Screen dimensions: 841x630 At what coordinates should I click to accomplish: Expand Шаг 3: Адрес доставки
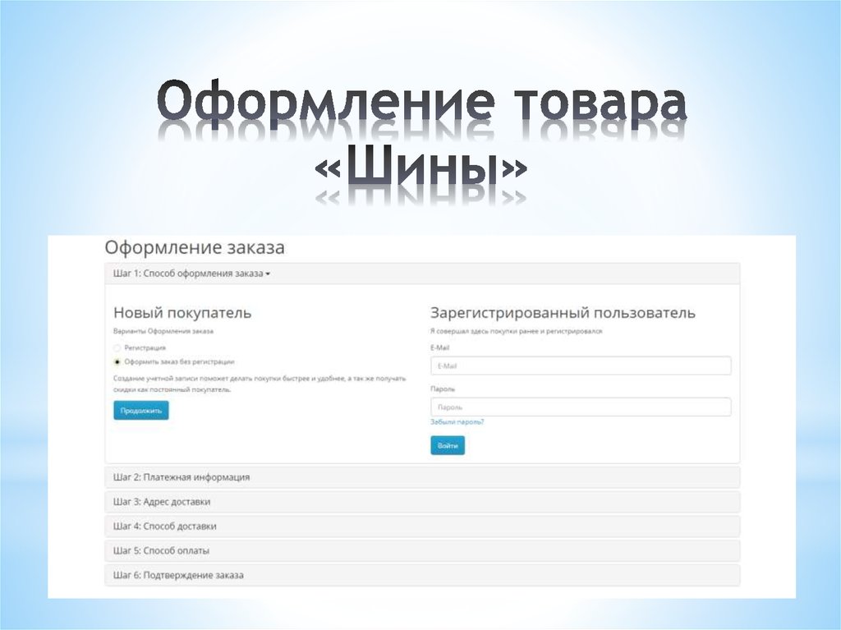164,501
